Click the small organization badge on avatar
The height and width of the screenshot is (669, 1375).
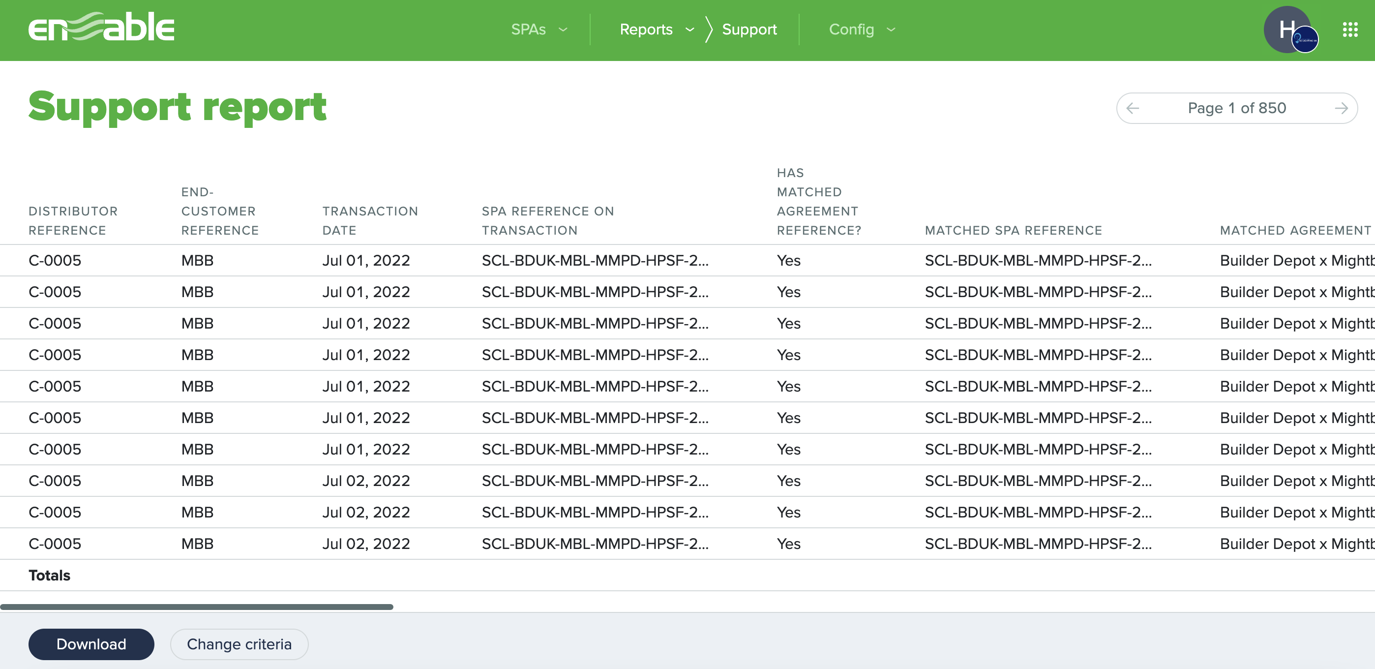coord(1306,40)
